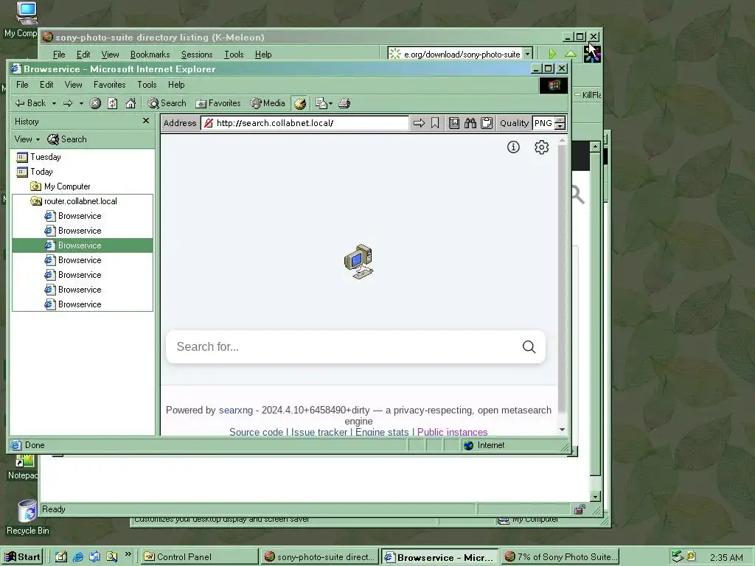
Task: Click the IE Forward arrow button
Action: pyautogui.click(x=68, y=103)
